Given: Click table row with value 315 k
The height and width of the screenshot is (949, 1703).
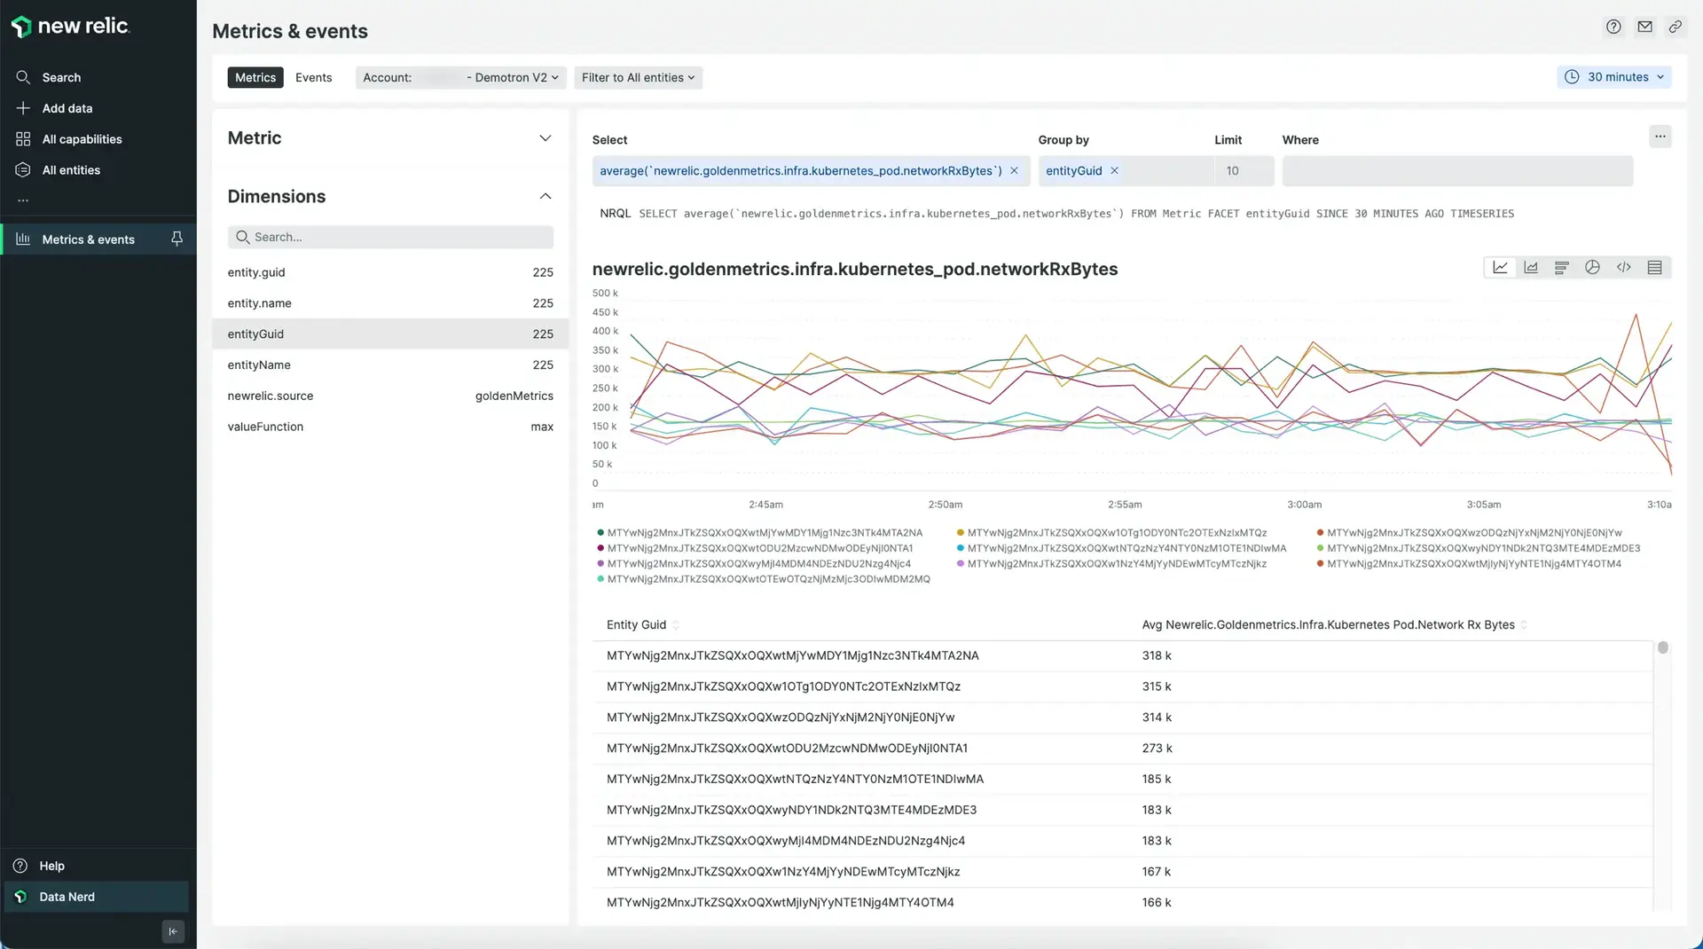Looking at the screenshot, I should 1122,686.
